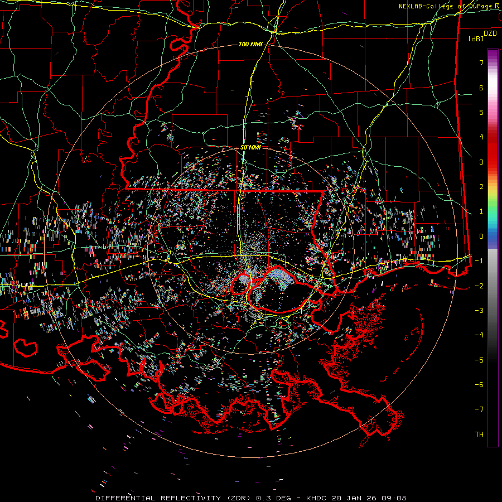502x502 pixels.
Task: Click the 7 value on the scale
Action: (x=481, y=62)
